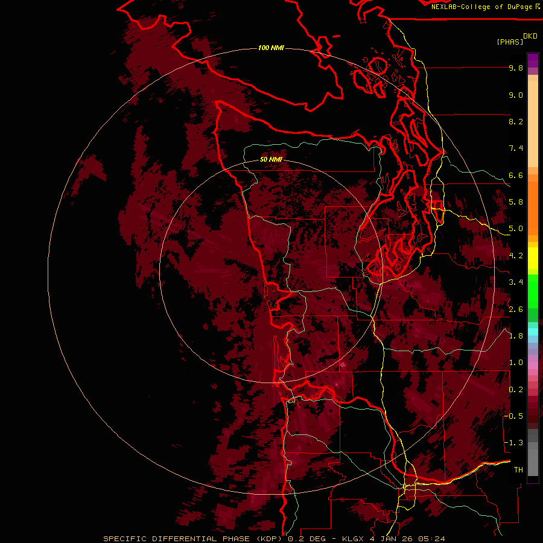Click the [PHAS] unit label
This screenshot has width=543, height=543.
510,42
